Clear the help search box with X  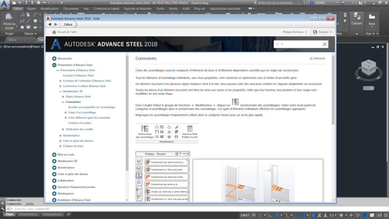[324, 44]
